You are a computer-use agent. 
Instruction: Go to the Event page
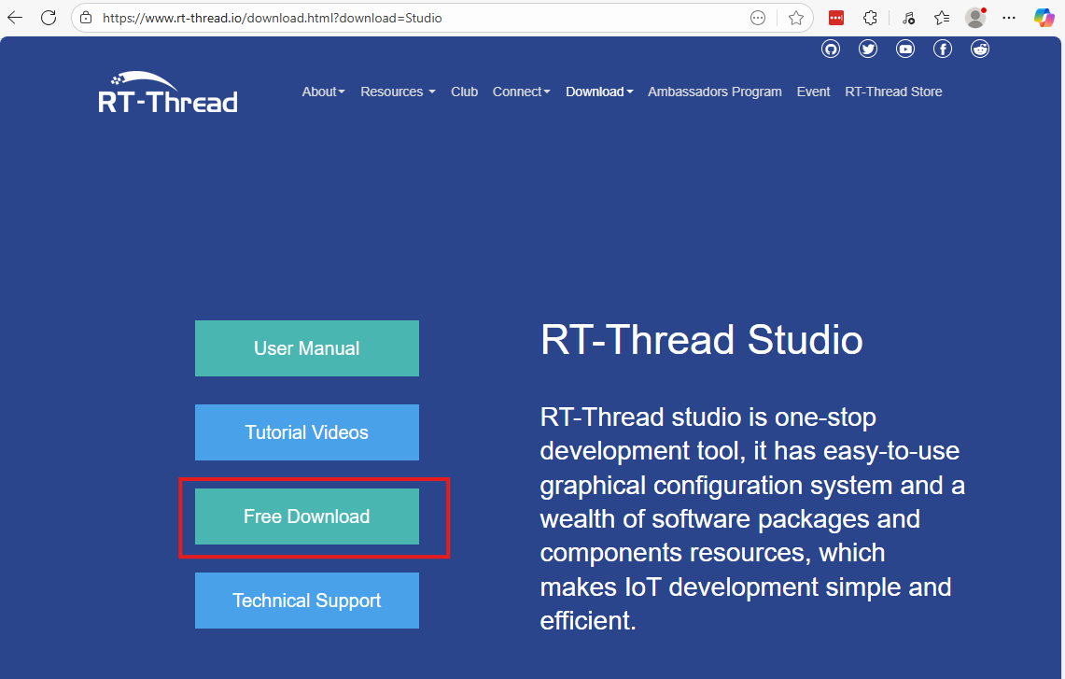point(813,92)
